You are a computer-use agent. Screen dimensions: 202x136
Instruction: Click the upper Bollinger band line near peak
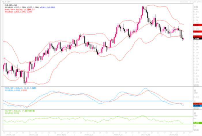[x=151, y=5]
